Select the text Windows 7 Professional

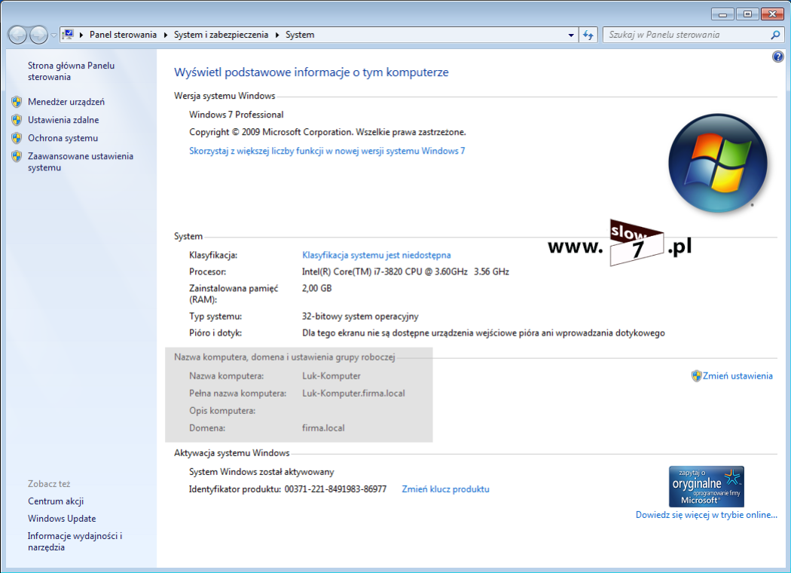click(x=236, y=115)
